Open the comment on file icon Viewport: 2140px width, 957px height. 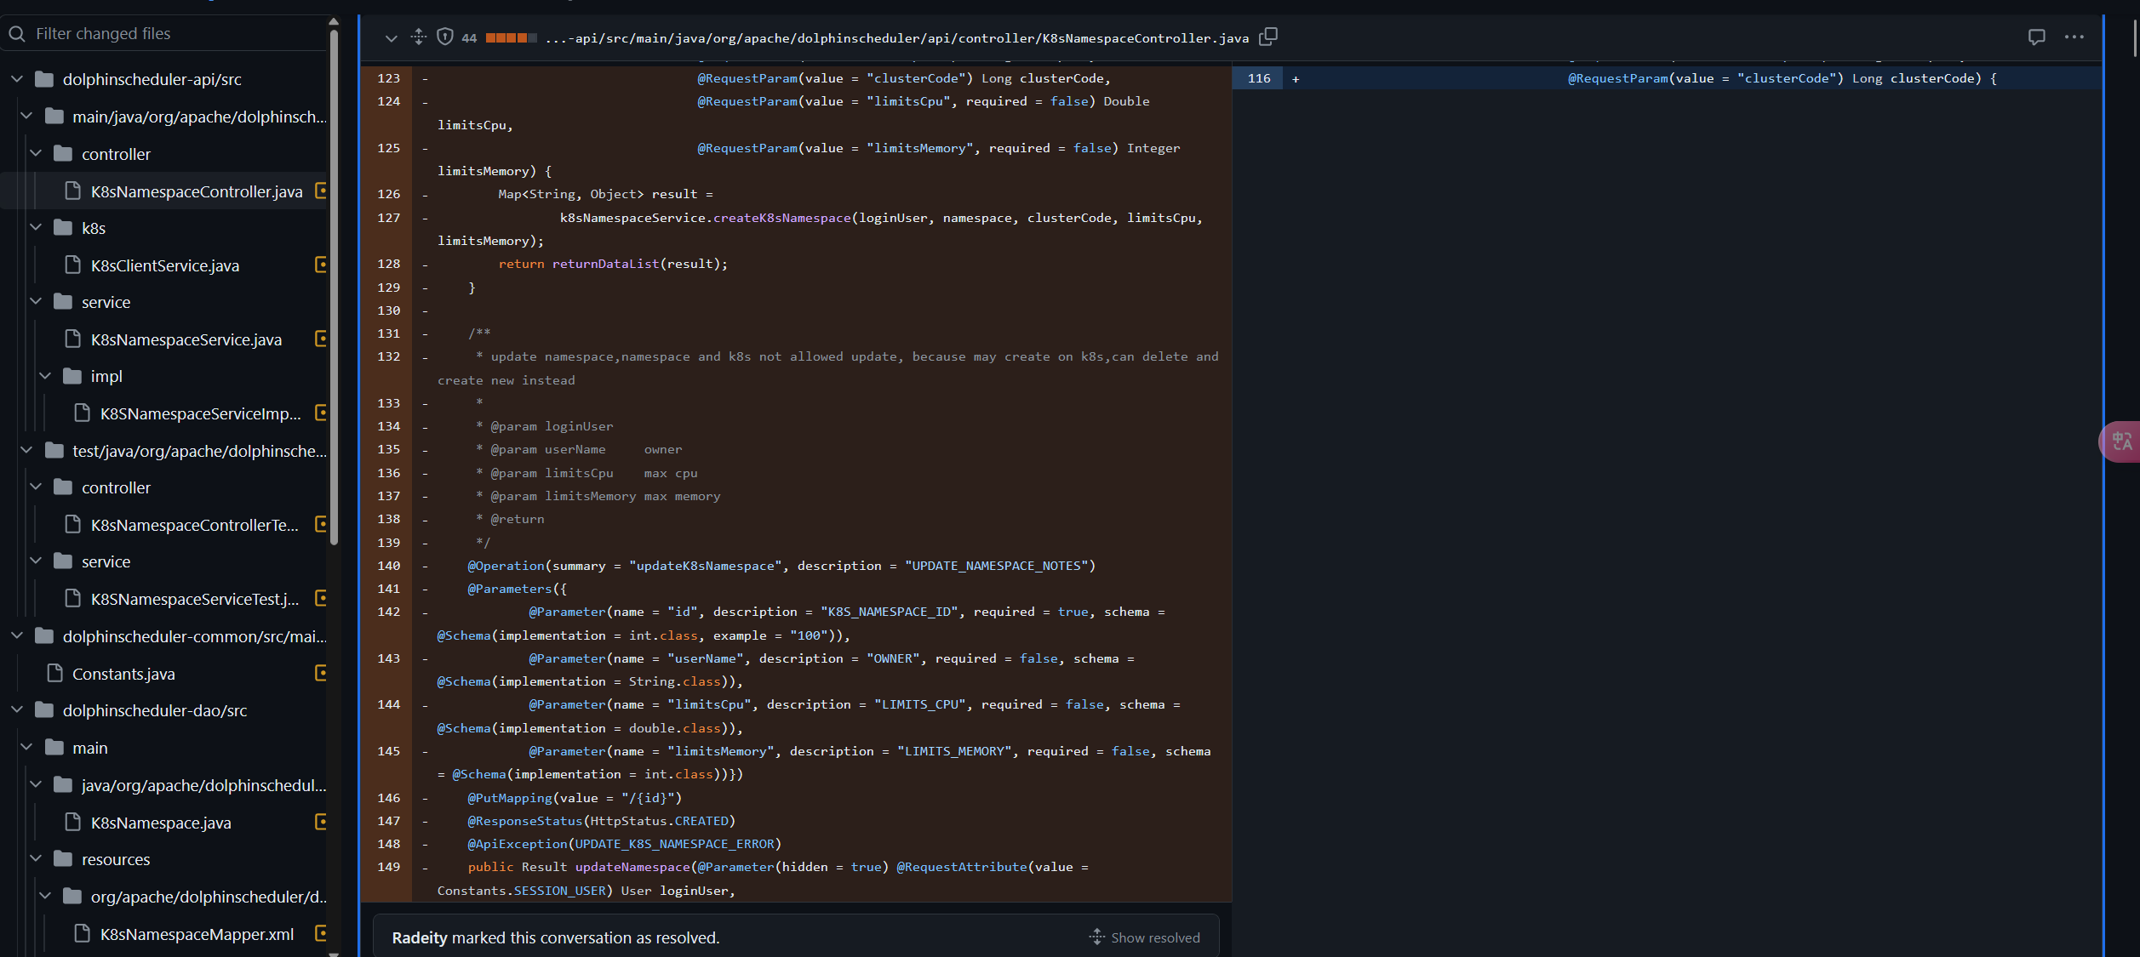point(2036,37)
